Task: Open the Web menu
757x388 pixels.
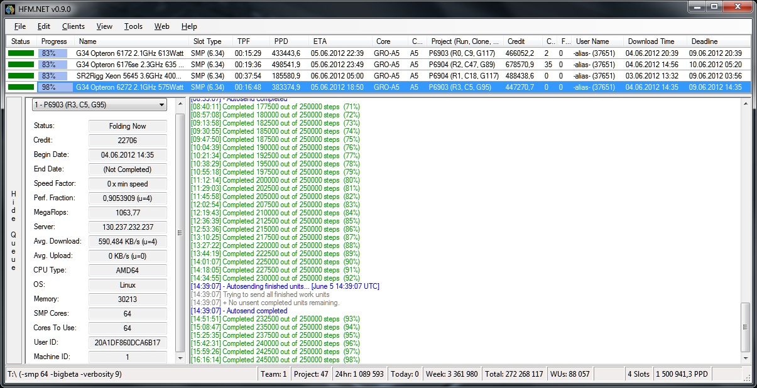Action: [x=161, y=26]
